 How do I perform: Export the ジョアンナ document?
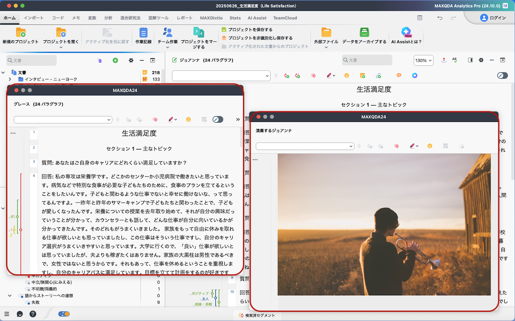[444, 60]
